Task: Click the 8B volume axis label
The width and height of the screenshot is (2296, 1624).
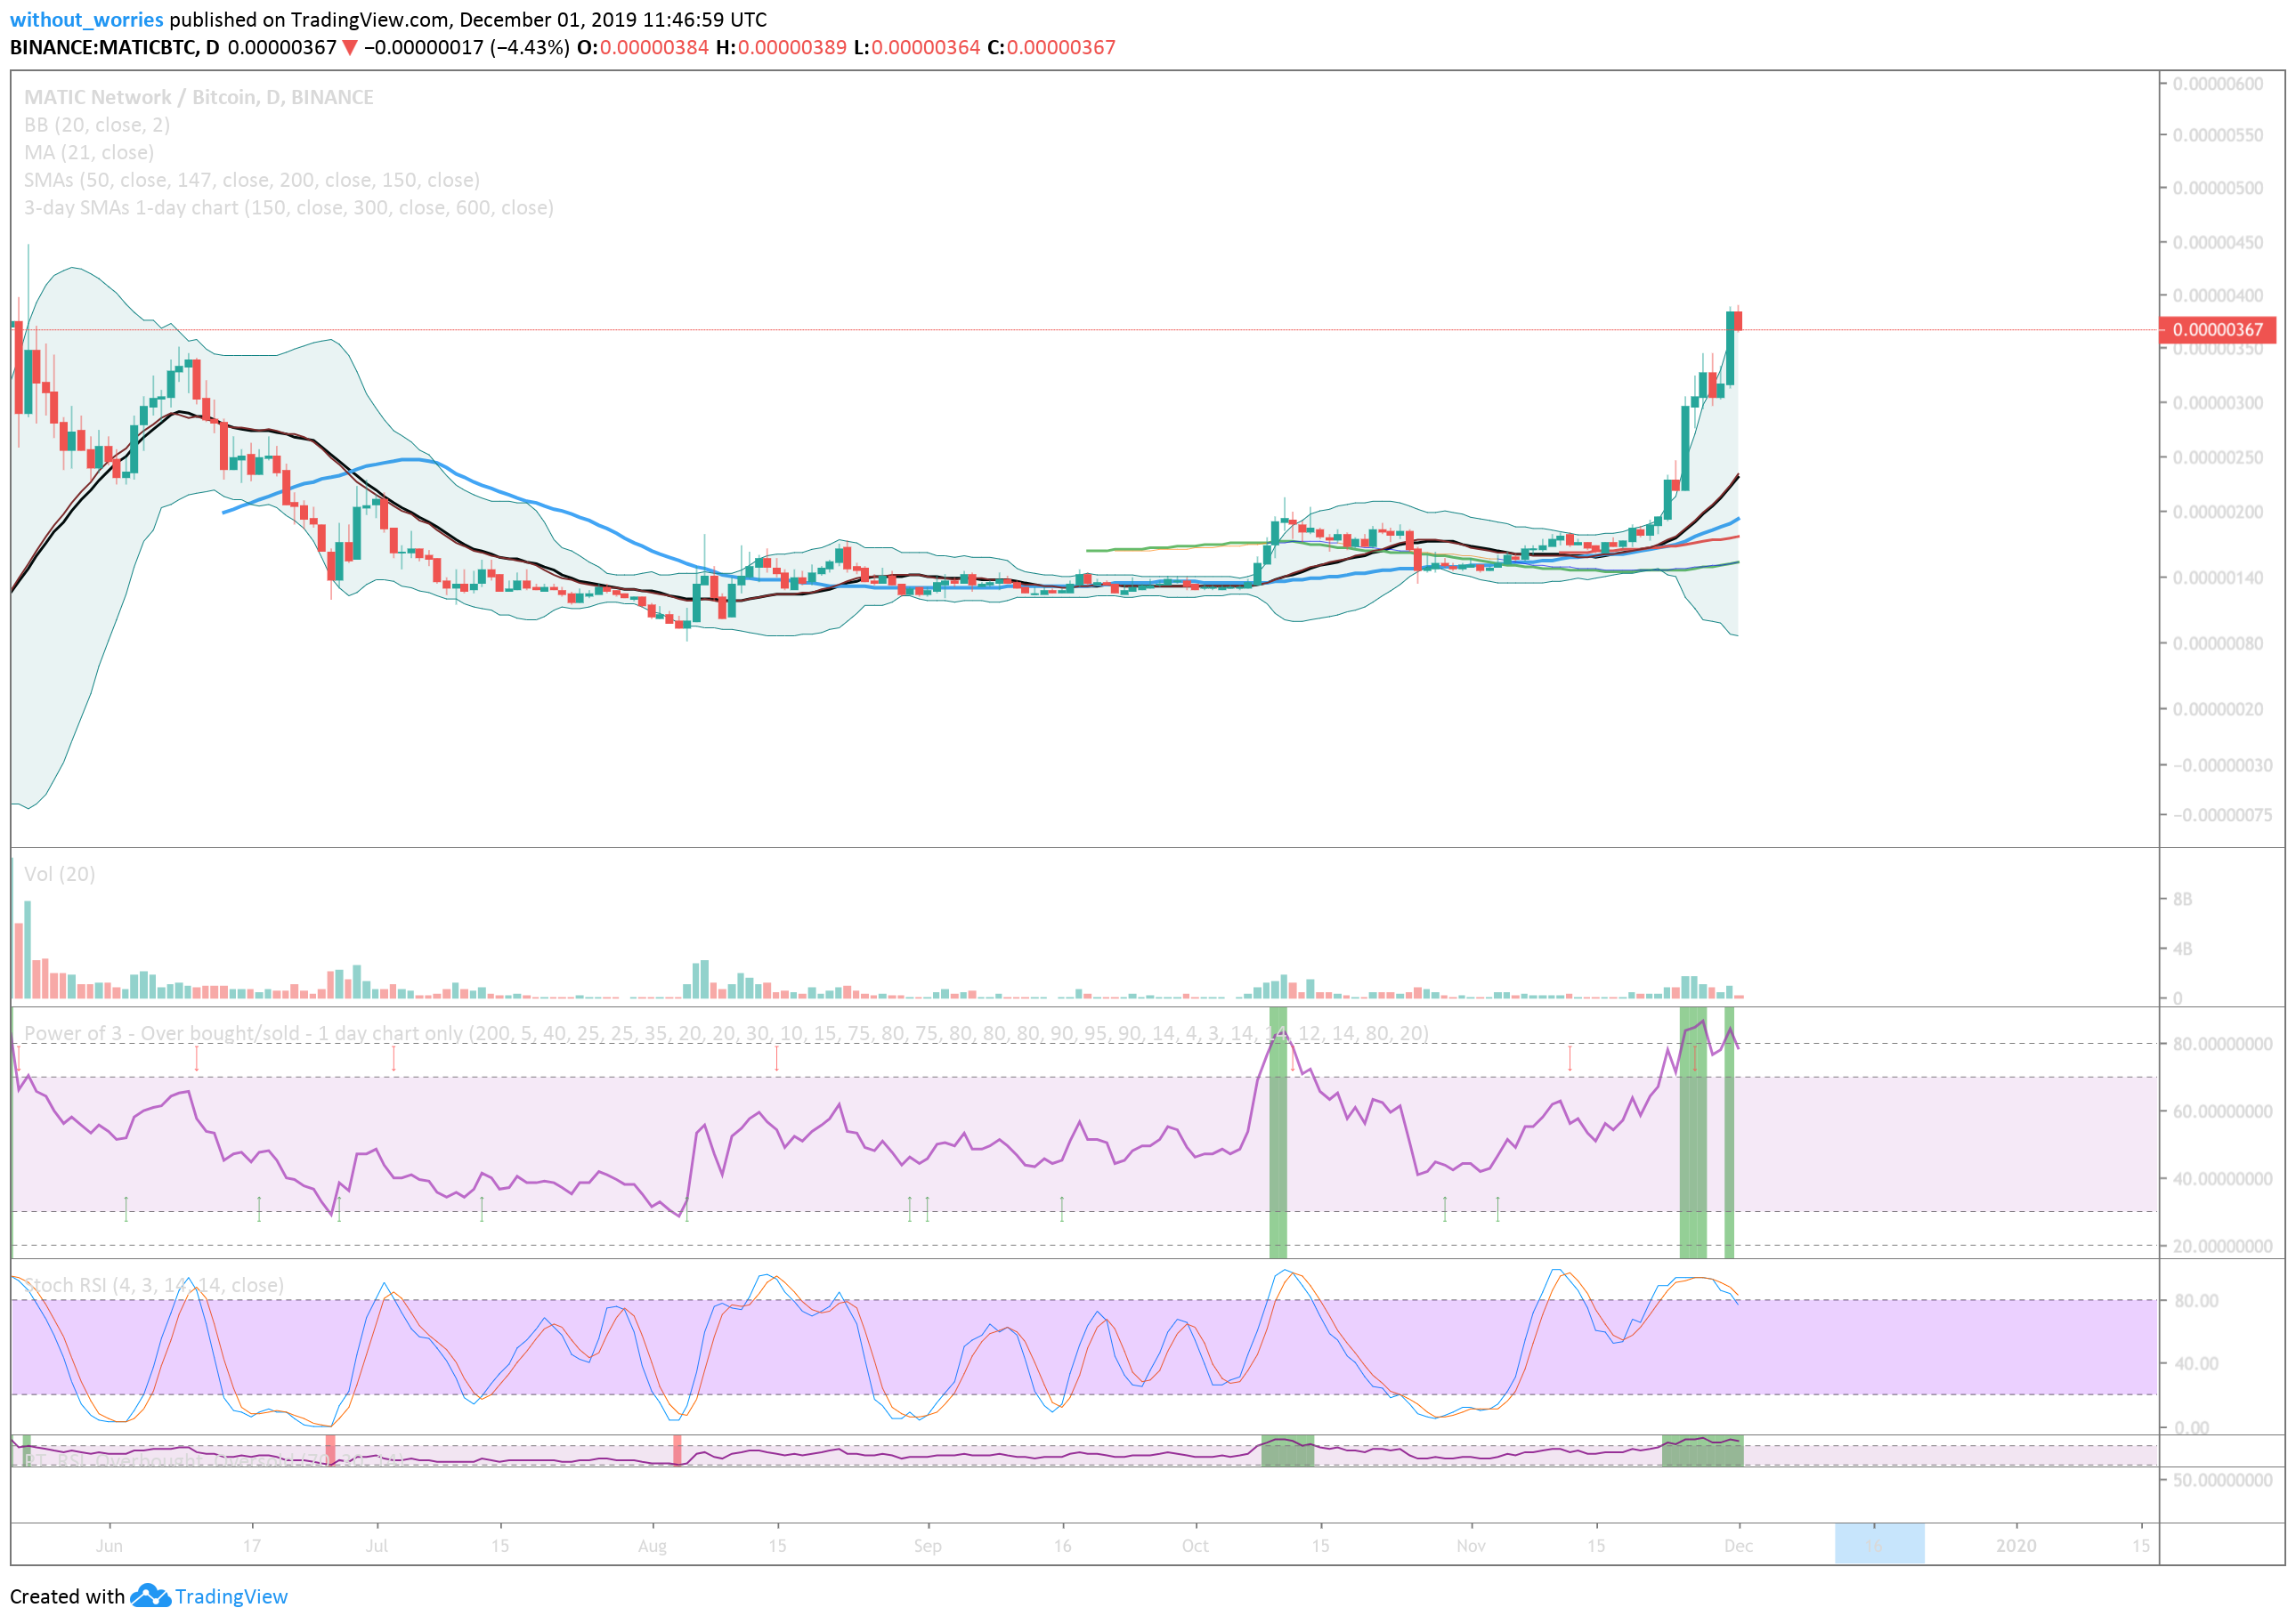Action: click(x=2182, y=899)
